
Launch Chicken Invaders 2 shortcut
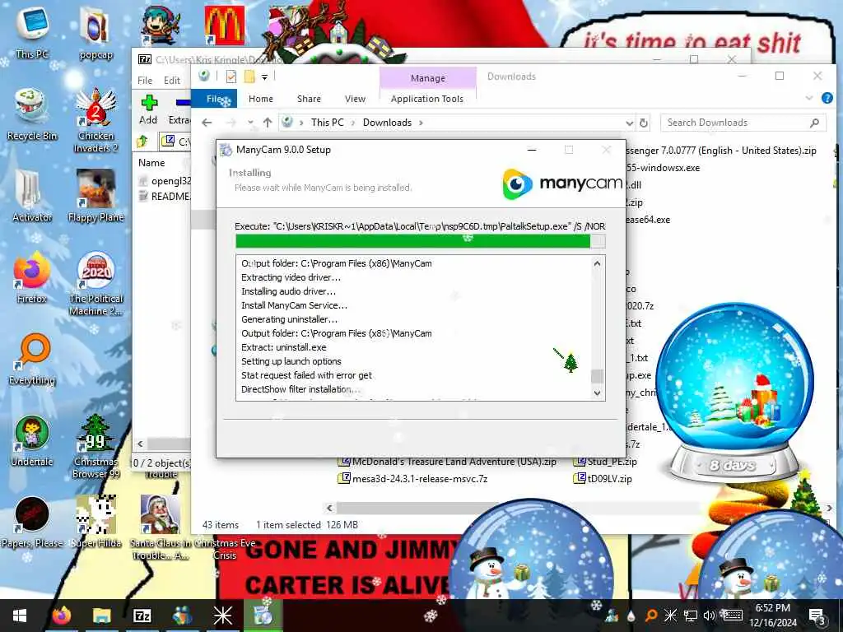click(95, 119)
